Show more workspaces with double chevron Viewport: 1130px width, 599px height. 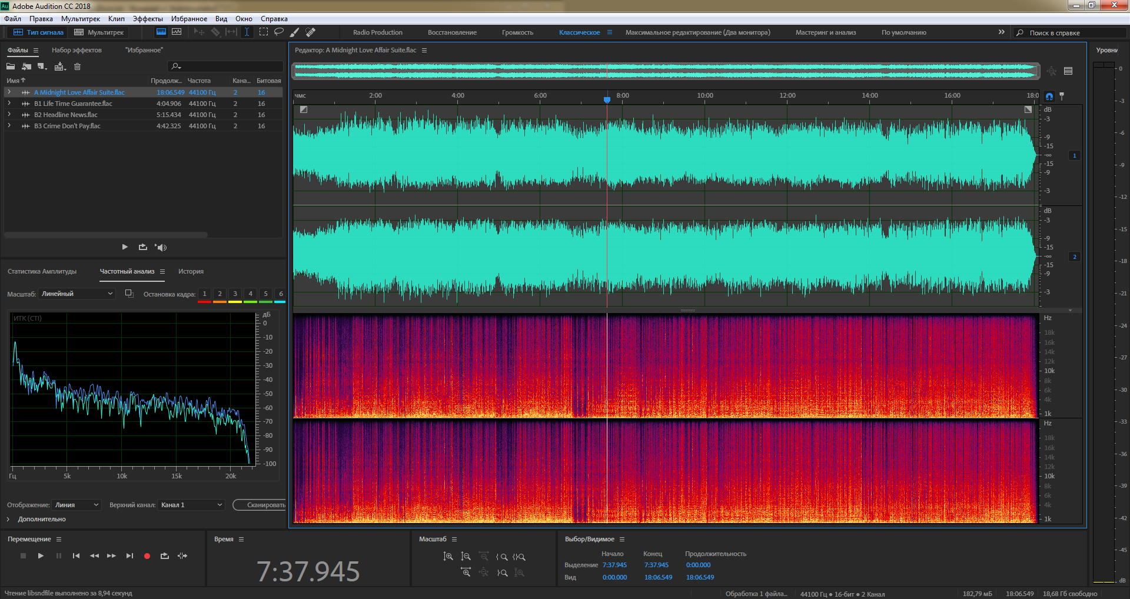coord(1002,32)
